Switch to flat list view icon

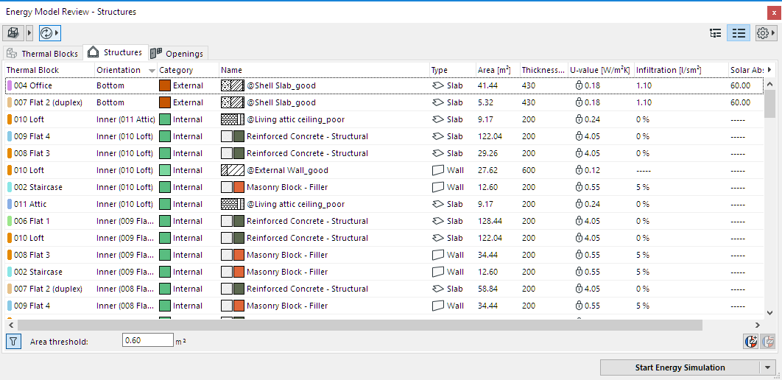(739, 33)
